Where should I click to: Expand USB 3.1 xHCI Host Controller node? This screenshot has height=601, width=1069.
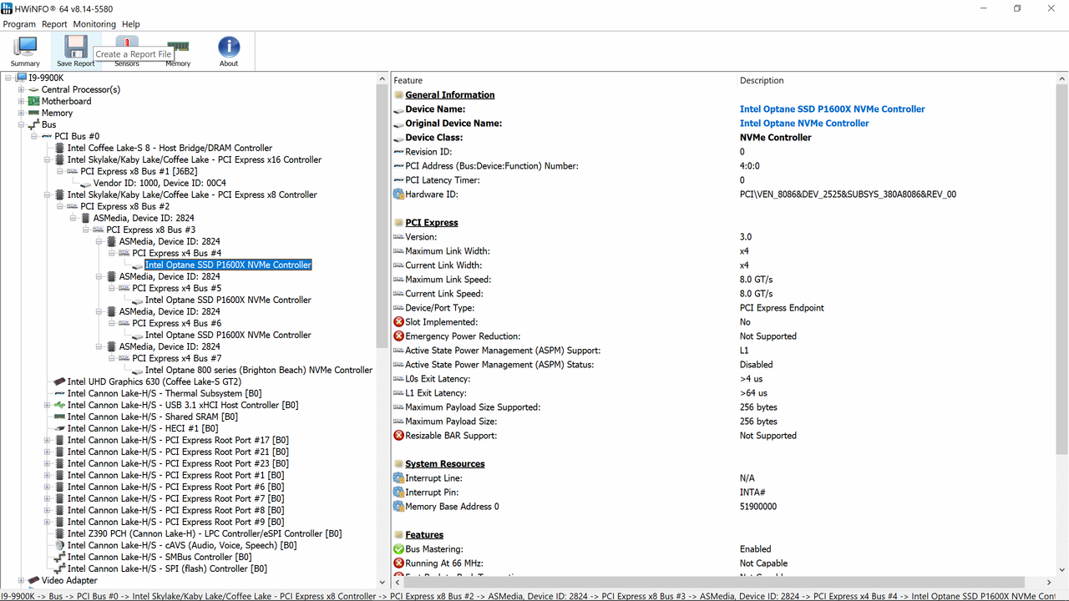pyautogui.click(x=48, y=405)
